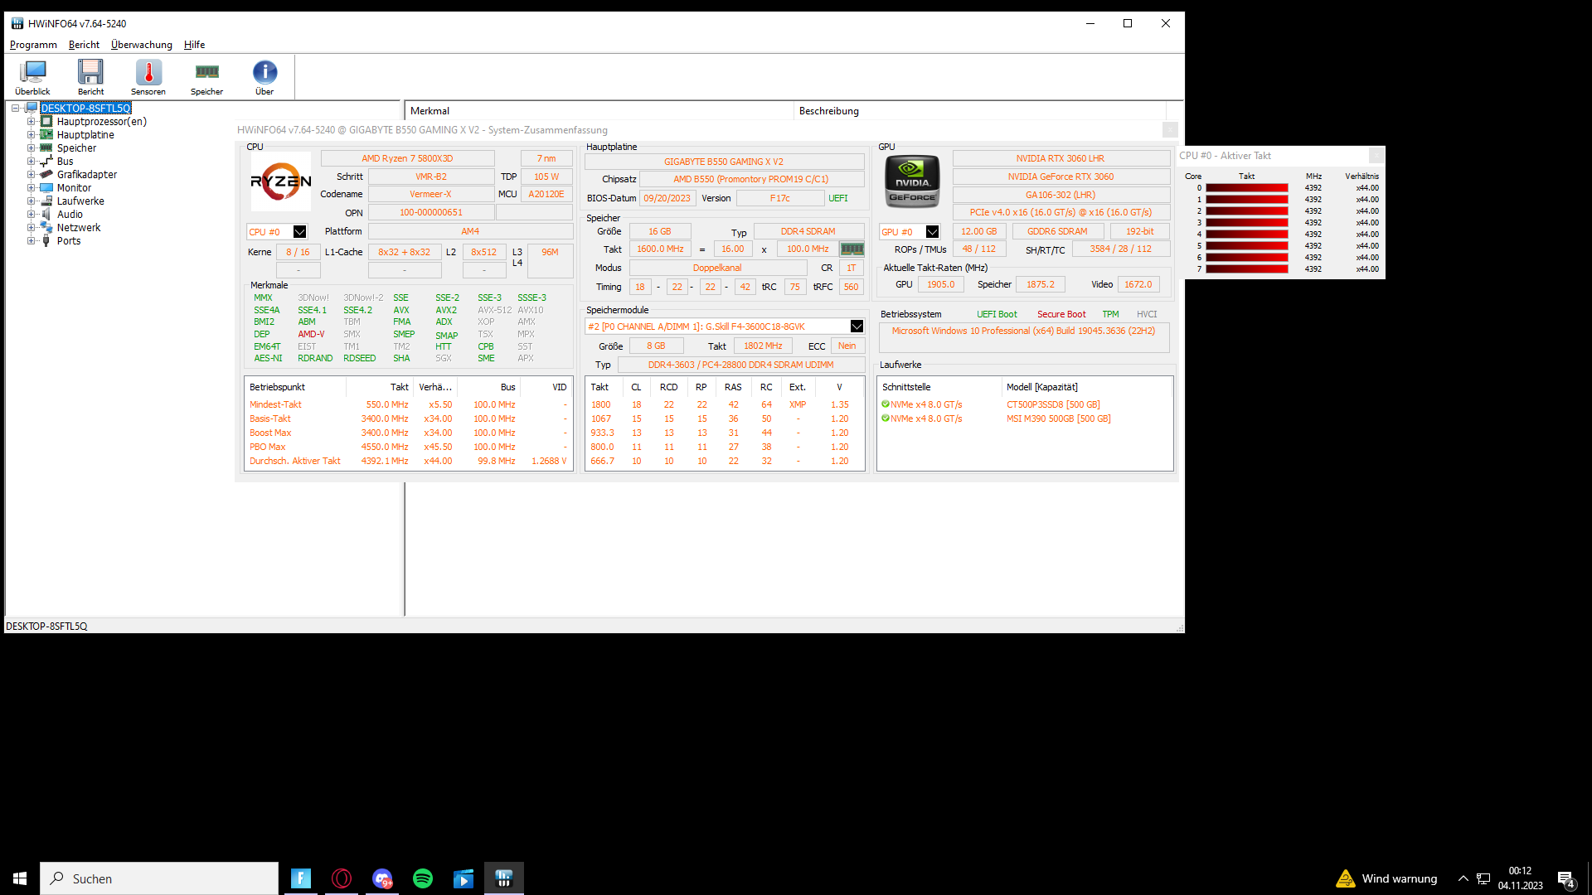Expand the Grafikadapter tree node
Image resolution: width=1592 pixels, height=895 pixels.
coord(32,175)
